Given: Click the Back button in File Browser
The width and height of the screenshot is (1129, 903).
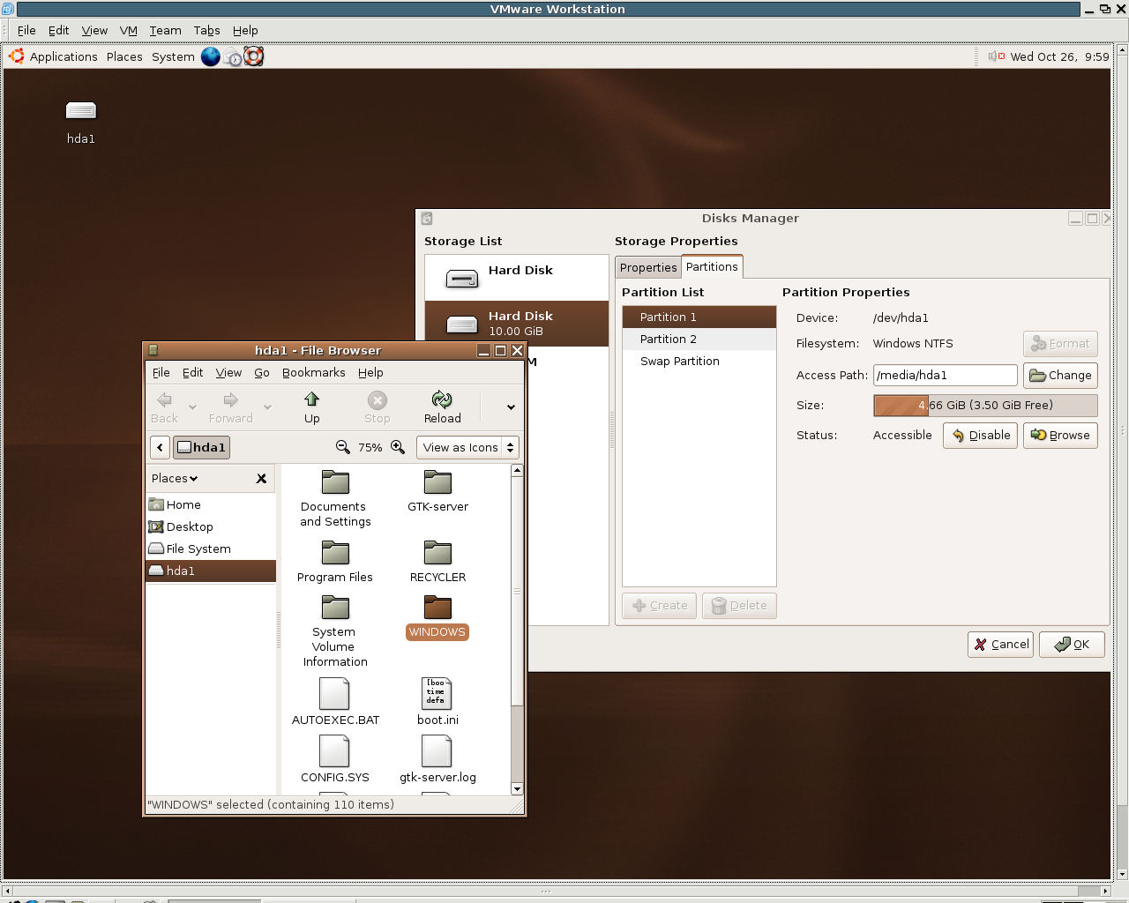Looking at the screenshot, I should 164,407.
